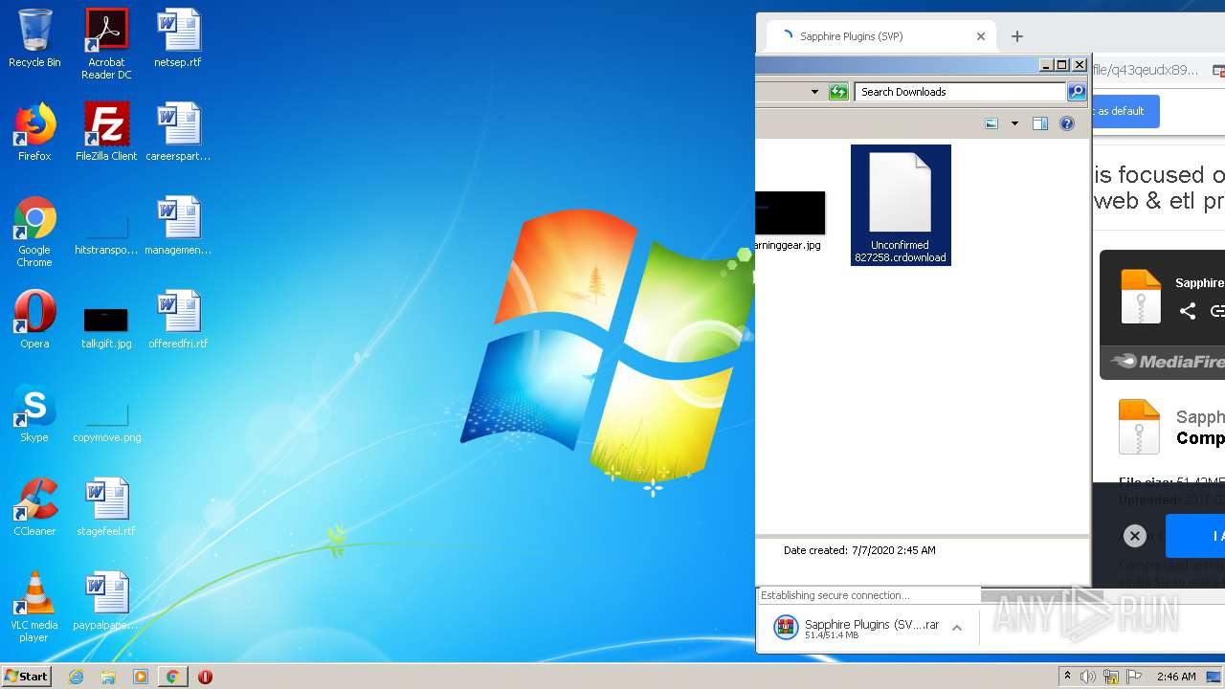The width and height of the screenshot is (1225, 689).
Task: Select stagefeel.rtf on desktop
Action: click(x=106, y=508)
